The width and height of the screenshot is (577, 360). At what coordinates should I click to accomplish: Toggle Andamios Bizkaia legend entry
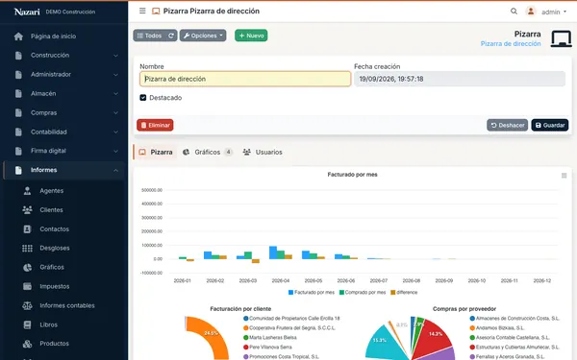[497, 327]
